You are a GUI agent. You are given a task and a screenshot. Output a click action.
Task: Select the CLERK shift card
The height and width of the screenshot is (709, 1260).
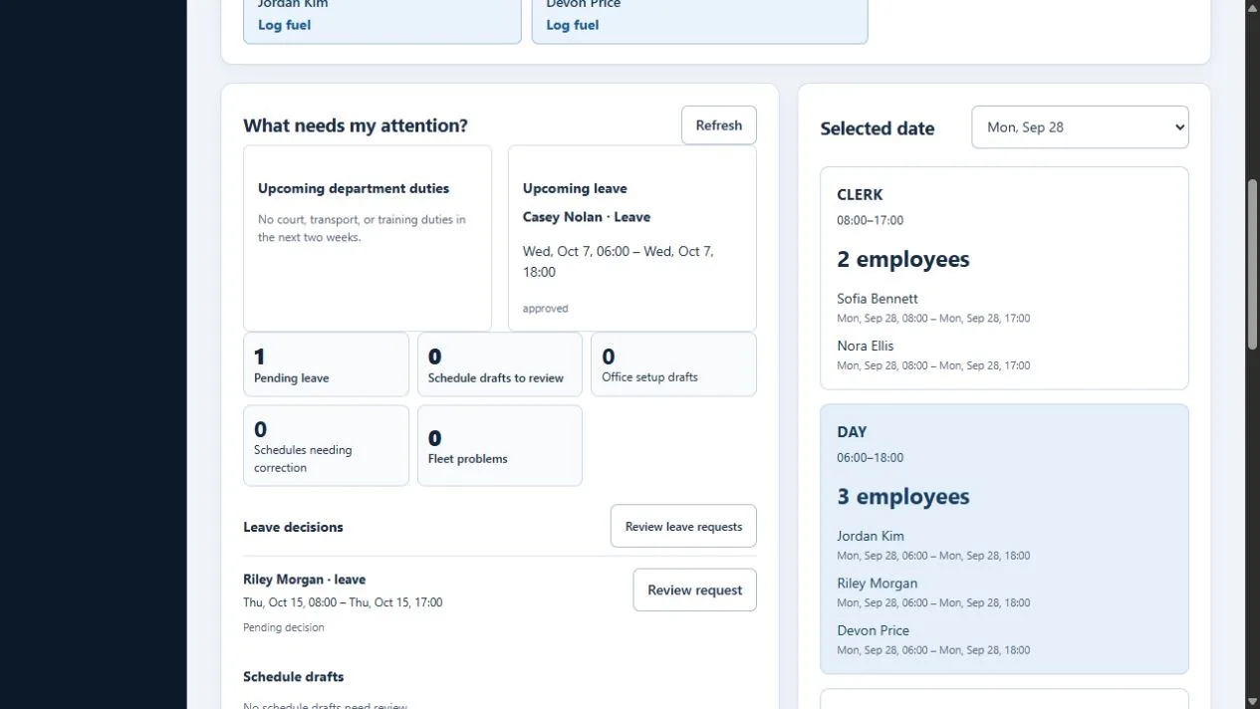coord(1004,278)
